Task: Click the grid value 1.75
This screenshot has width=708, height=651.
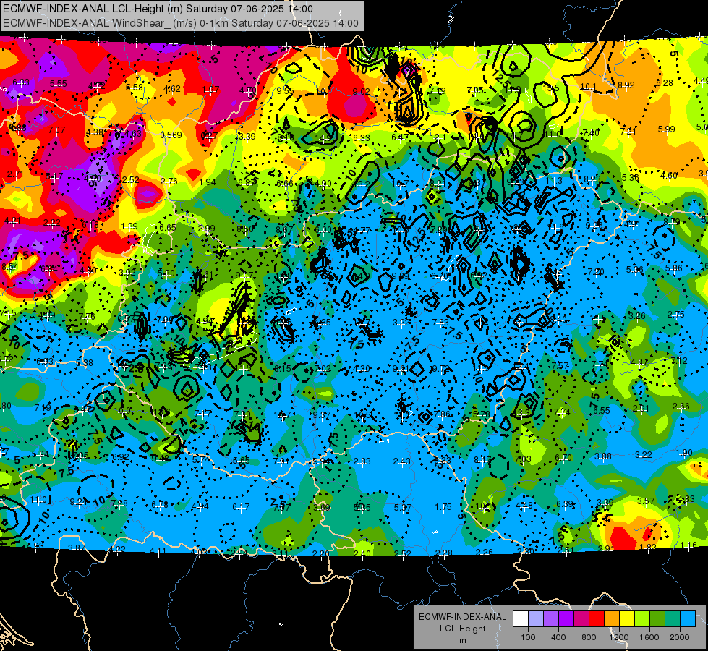Action: click(443, 507)
